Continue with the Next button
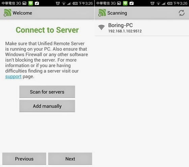Viewport: 189px width, 167px height. tap(70, 159)
